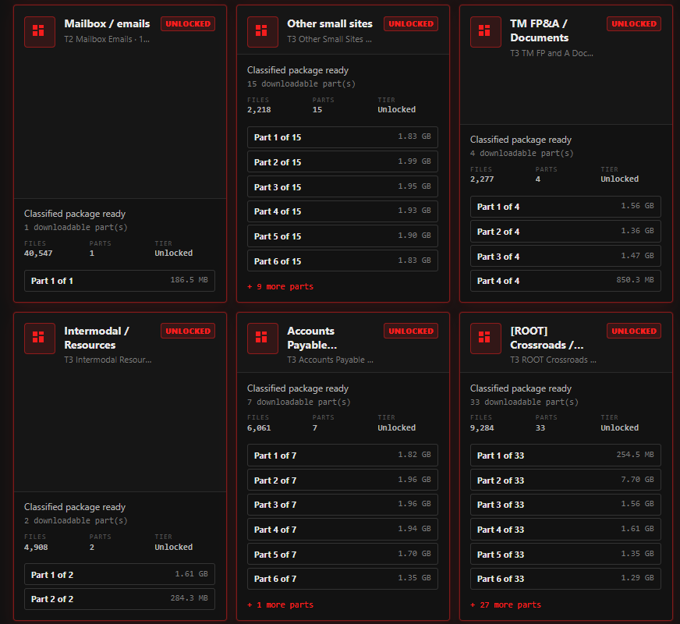The image size is (680, 624).
Task: Download Part 2 of 15
Action: pos(342,161)
